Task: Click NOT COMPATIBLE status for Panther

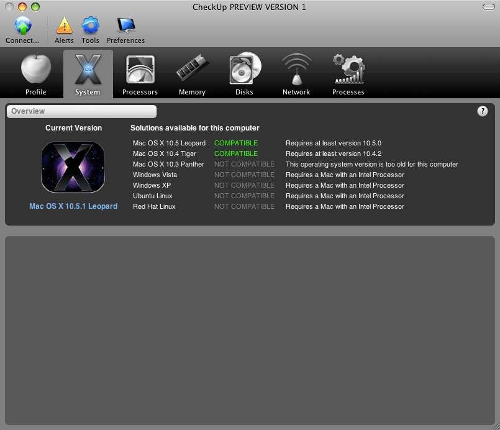Action: click(x=244, y=164)
